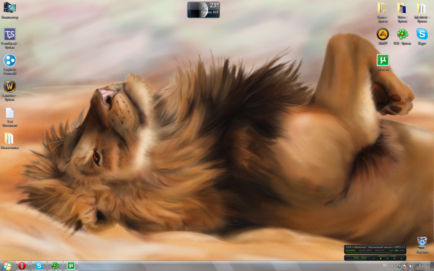Click the Skype taskbar button

pyautogui.click(x=39, y=266)
